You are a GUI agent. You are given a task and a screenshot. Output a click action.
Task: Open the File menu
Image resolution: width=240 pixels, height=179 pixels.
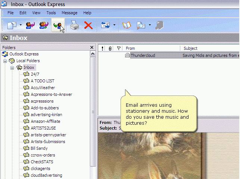pos(10,13)
